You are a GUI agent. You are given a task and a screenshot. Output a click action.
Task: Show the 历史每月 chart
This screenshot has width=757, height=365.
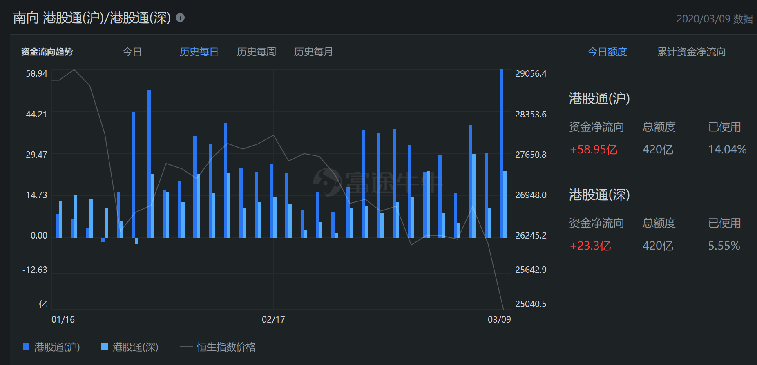pos(313,52)
